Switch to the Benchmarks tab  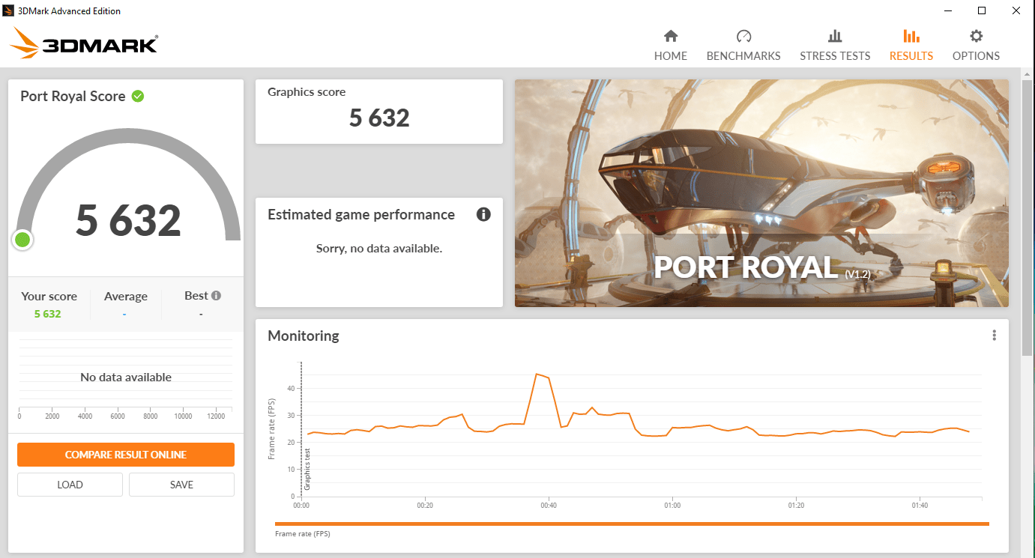743,45
